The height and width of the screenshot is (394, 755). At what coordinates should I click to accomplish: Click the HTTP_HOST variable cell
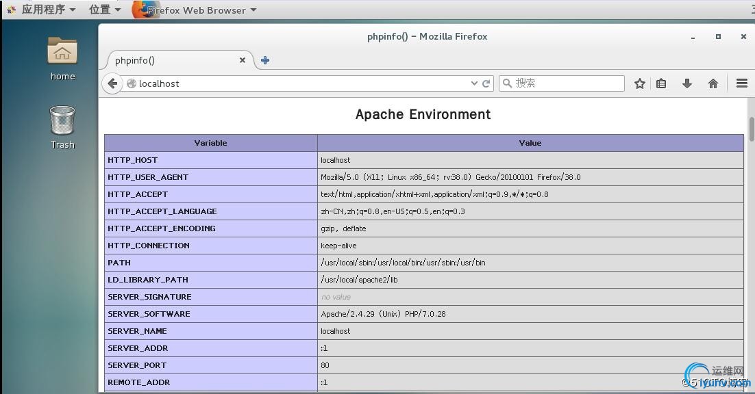click(211, 160)
